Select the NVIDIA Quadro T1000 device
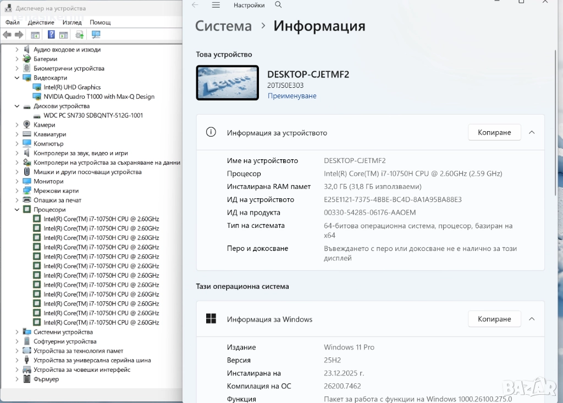 pos(99,97)
